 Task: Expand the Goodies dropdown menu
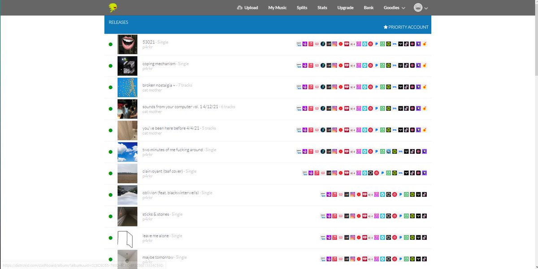coord(394,8)
